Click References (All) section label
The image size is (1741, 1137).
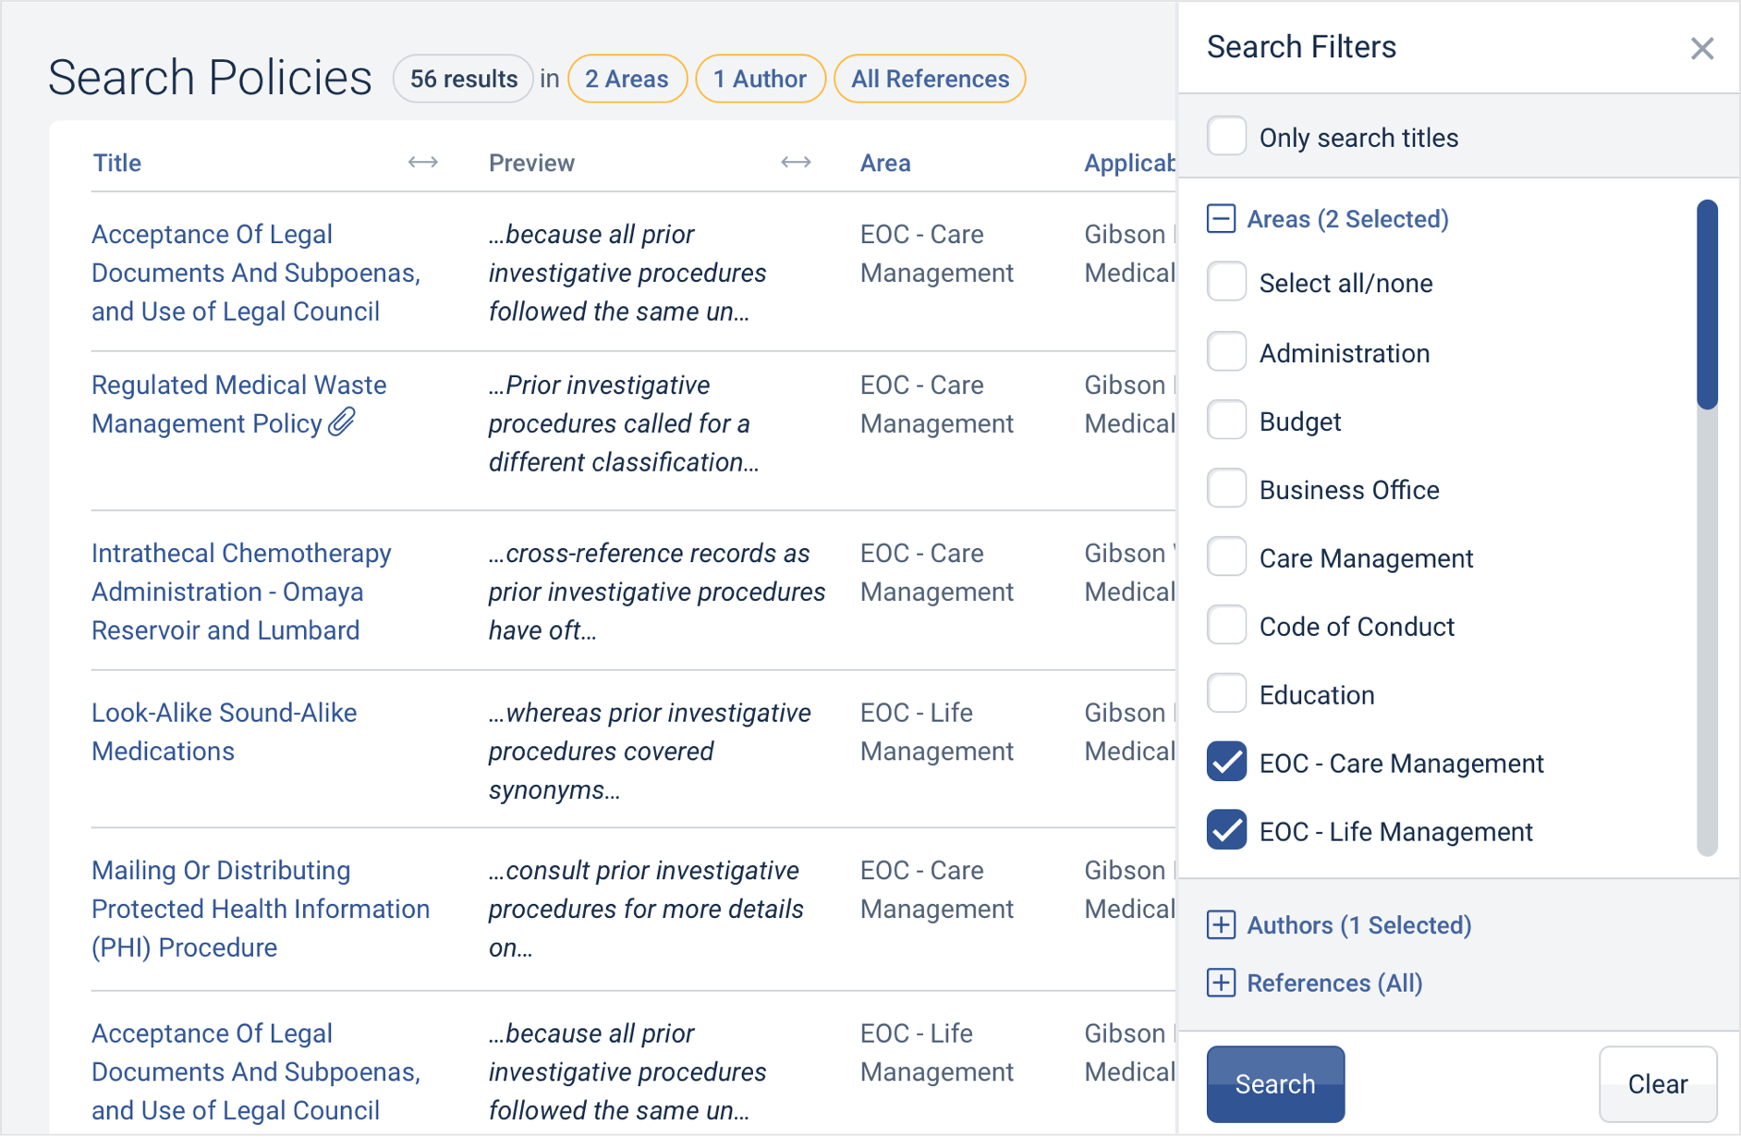(1334, 983)
